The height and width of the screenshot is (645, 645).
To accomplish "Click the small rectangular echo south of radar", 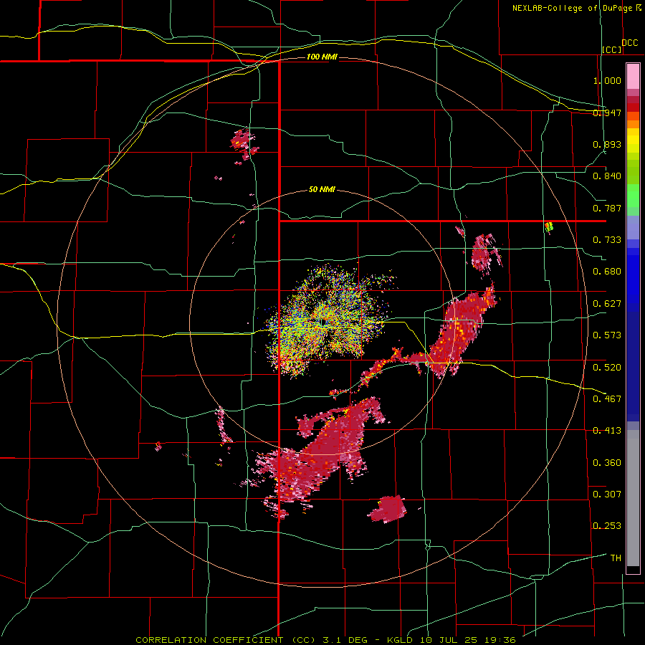I will (387, 510).
